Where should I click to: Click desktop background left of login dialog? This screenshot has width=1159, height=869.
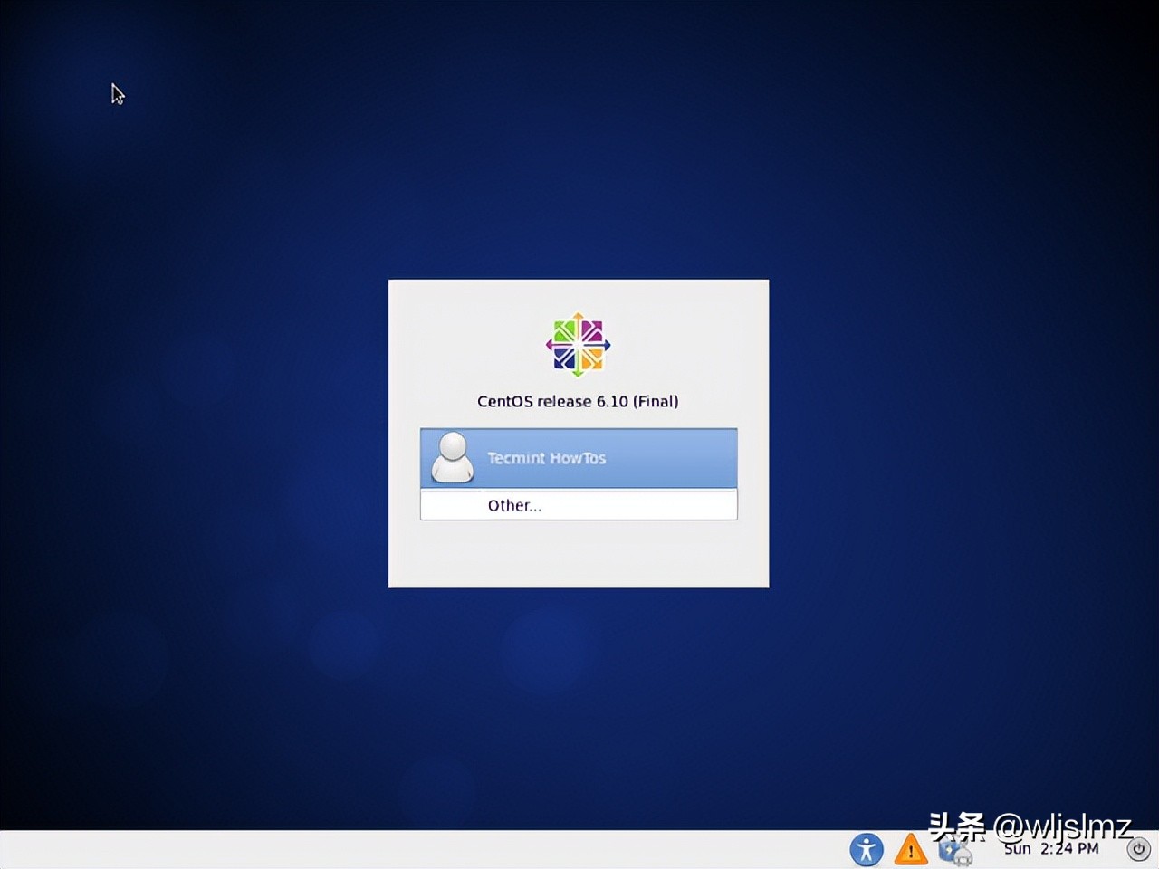click(x=199, y=434)
